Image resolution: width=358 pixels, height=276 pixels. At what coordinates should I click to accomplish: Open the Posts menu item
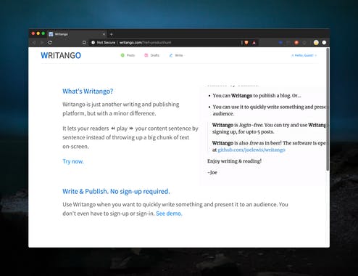pos(128,55)
